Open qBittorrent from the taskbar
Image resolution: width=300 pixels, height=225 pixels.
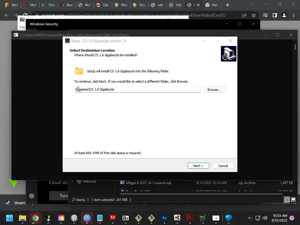(87, 218)
